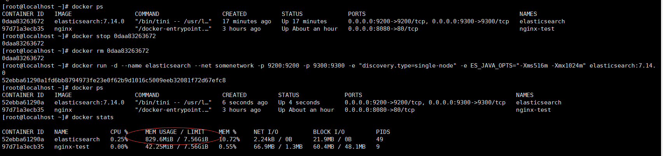
Task: Select the block I/O value "60.4MB / 48.1MB"
Action: point(339,147)
